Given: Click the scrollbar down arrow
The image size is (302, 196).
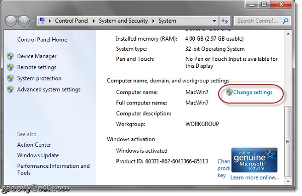Looking at the screenshot, I should click(288, 181).
